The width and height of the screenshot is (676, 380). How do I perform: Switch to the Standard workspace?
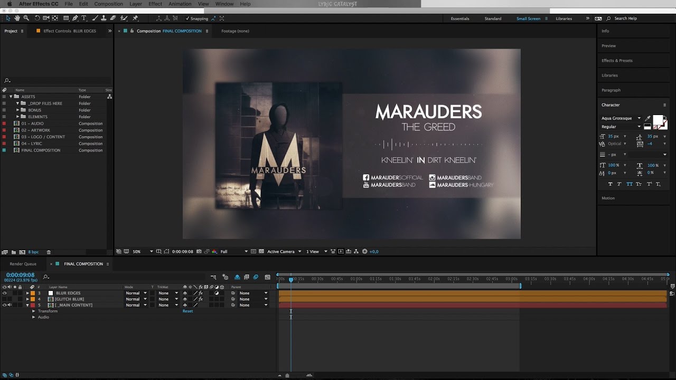(x=493, y=18)
